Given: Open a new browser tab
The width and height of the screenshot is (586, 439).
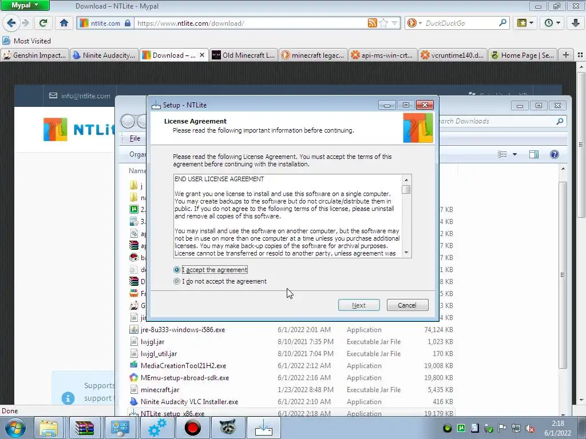Looking at the screenshot, I should click(566, 55).
